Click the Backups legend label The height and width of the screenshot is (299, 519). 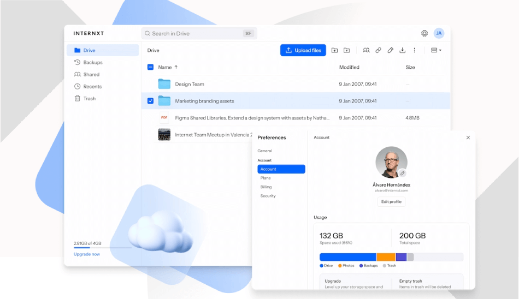370,266
